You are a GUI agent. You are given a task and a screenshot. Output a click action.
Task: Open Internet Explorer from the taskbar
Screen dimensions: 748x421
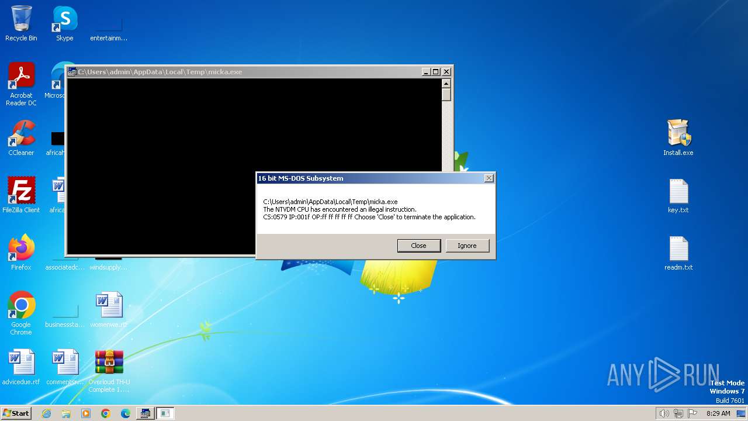[46, 413]
